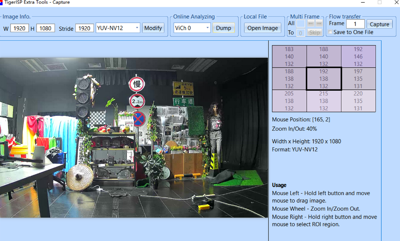Click the Stride value input field

click(x=84, y=28)
